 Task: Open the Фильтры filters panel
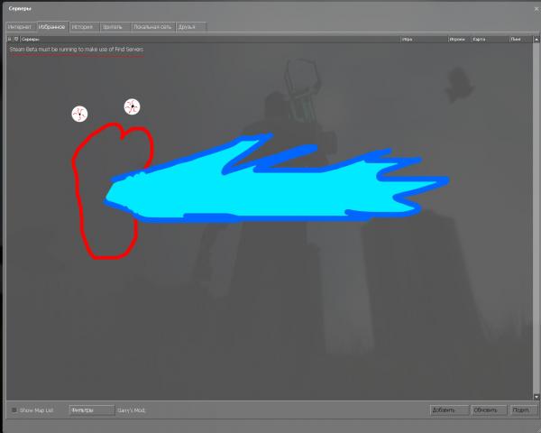90,410
